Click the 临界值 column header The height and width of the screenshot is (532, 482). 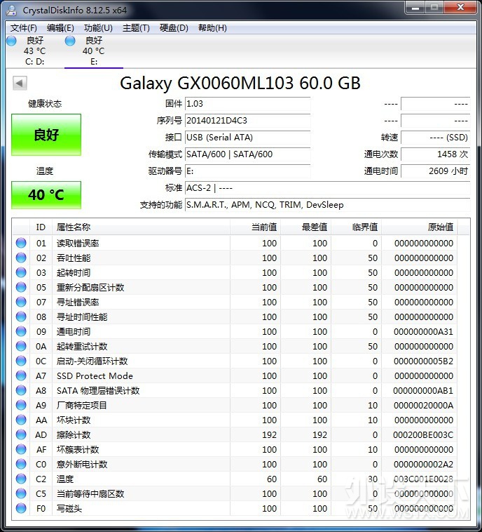tap(357, 227)
